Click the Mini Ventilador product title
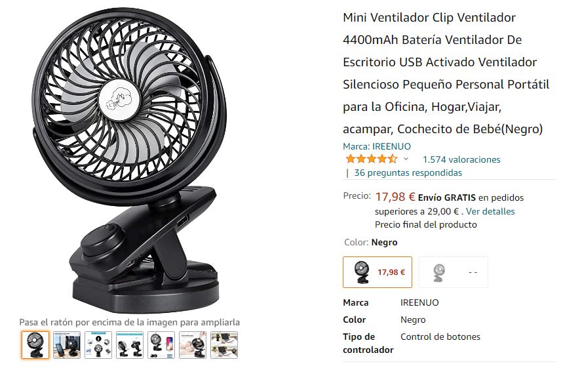 pos(446,73)
